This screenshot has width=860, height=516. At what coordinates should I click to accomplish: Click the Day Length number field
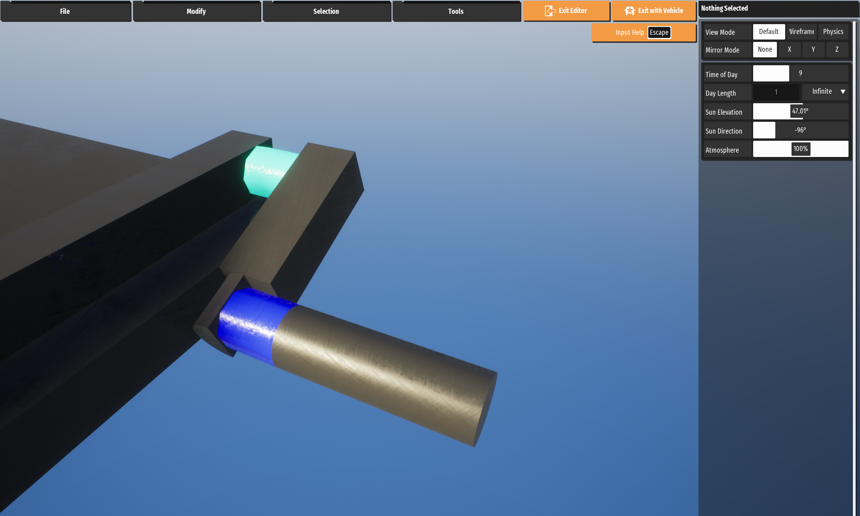pos(776,92)
